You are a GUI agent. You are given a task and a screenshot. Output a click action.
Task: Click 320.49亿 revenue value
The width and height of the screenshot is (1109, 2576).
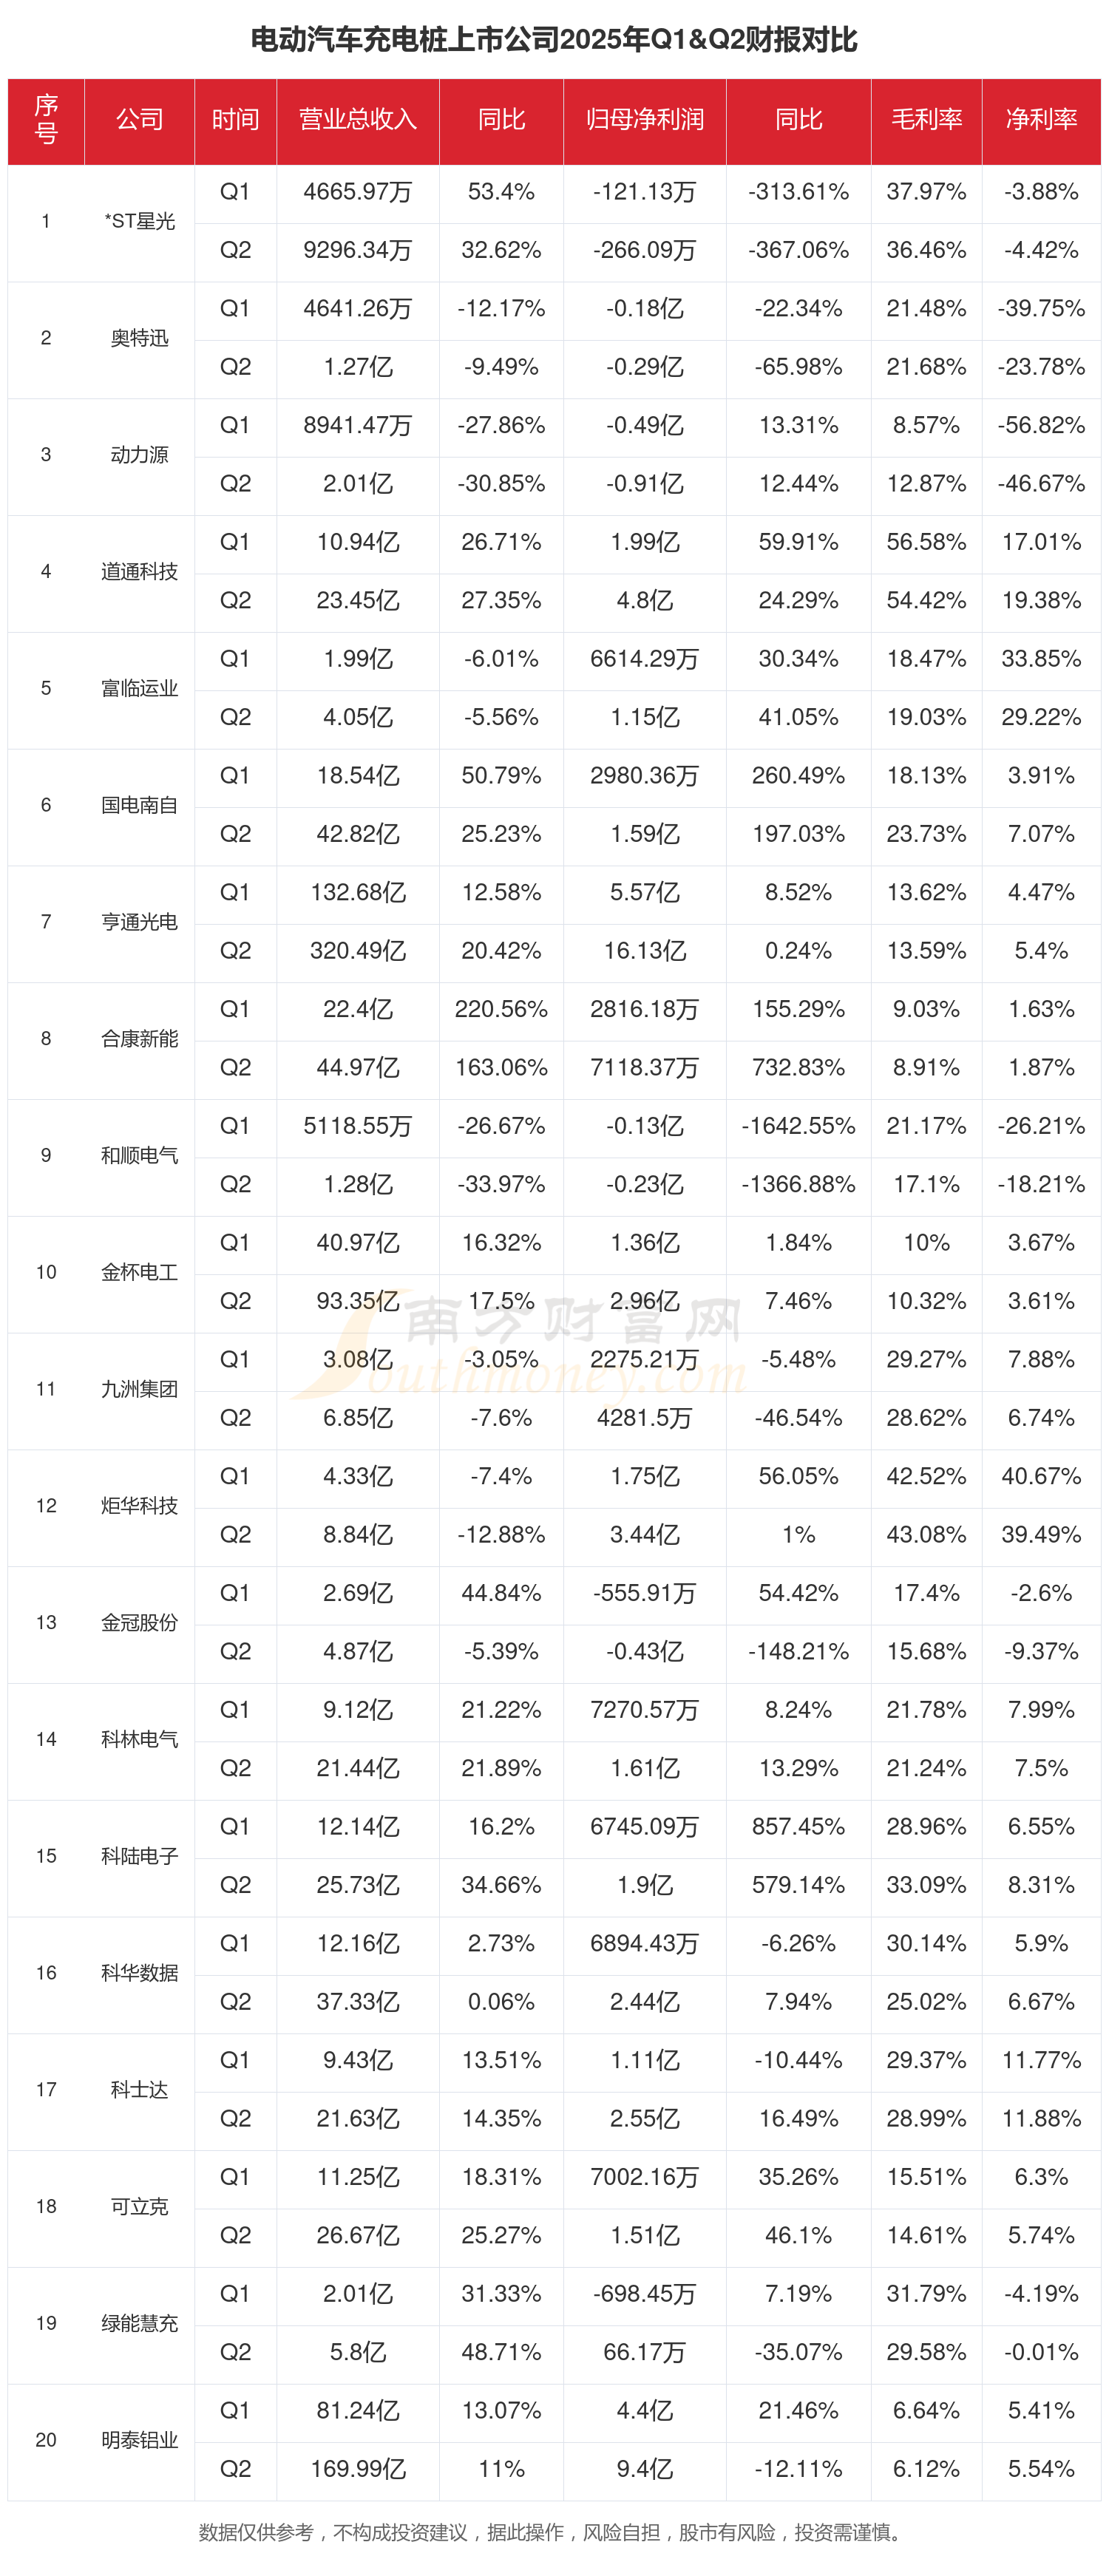(x=357, y=950)
